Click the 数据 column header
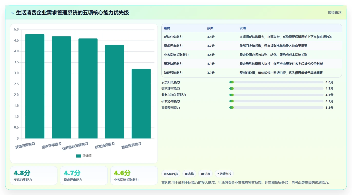This screenshot has width=352, height=195. (210, 28)
